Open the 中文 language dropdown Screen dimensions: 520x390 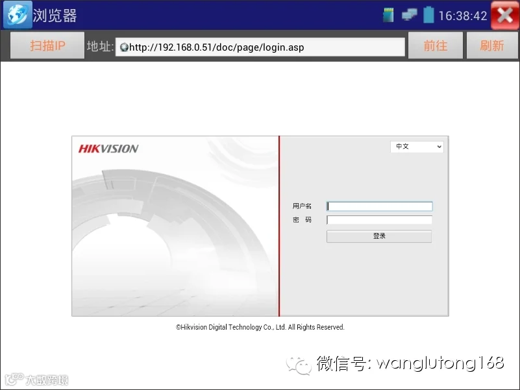417,147
